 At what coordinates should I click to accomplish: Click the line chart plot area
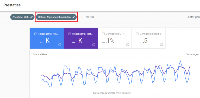tap(116, 74)
